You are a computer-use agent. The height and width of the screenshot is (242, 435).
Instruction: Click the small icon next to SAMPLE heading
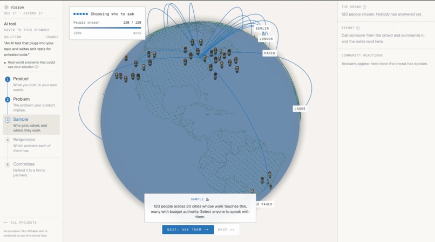coord(207,199)
